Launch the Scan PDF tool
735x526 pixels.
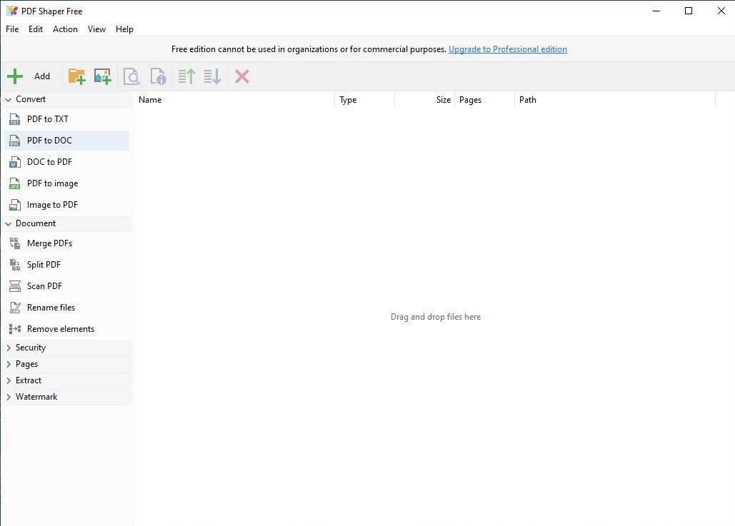[x=66, y=286]
